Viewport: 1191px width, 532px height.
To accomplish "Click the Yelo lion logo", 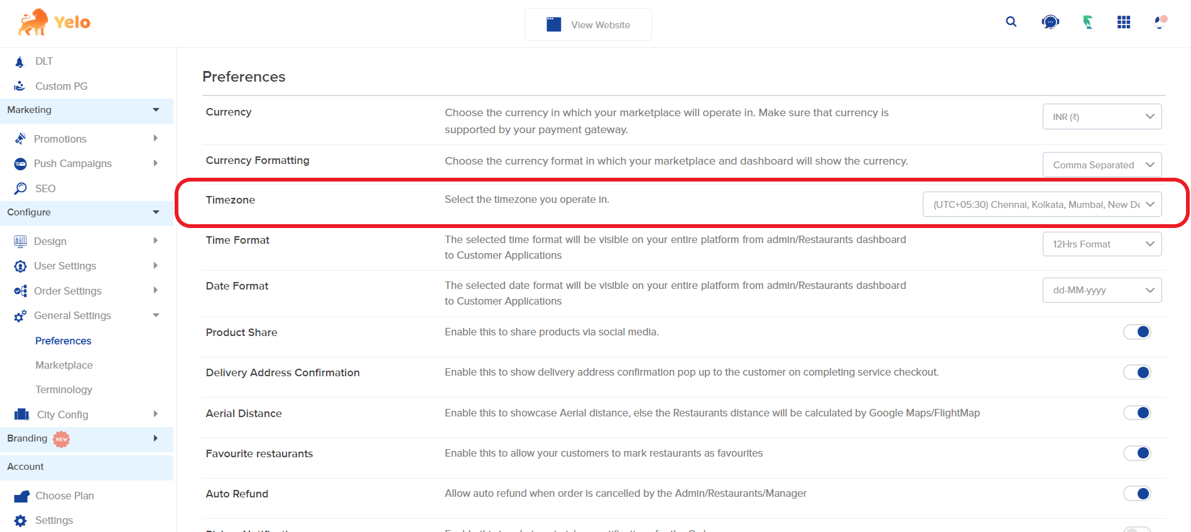I will (33, 23).
